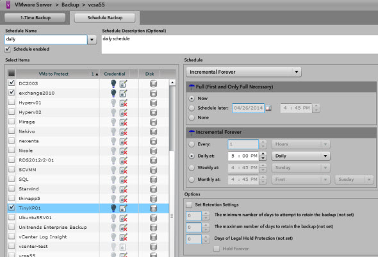This screenshot has width=378, height=257.
Task: Increase the Daily at time stepper
Action: 263,154
